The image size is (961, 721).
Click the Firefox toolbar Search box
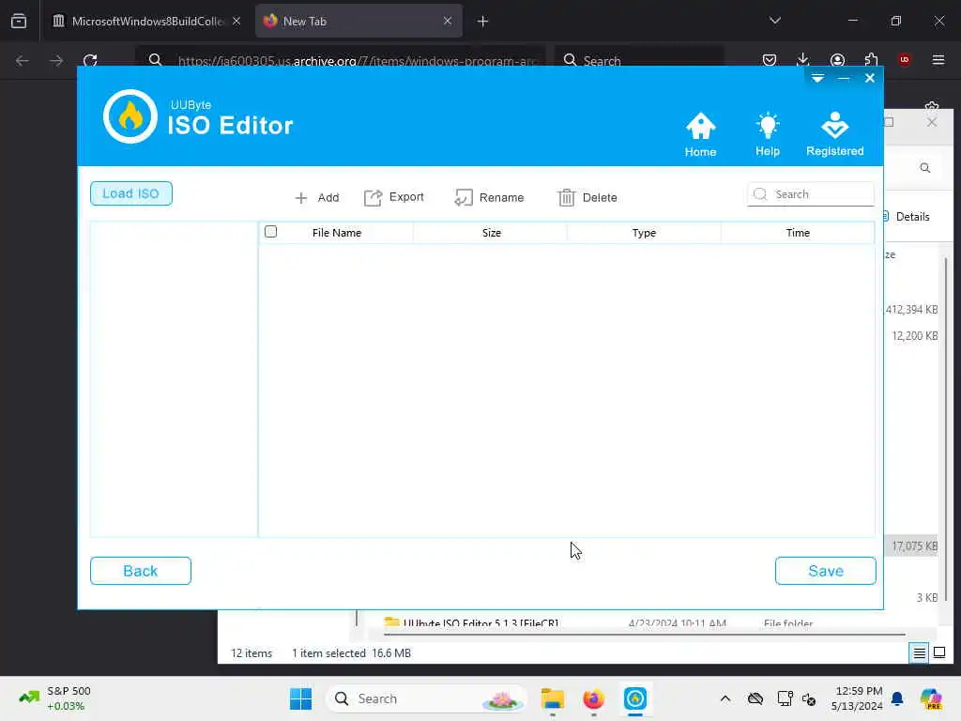(x=639, y=60)
